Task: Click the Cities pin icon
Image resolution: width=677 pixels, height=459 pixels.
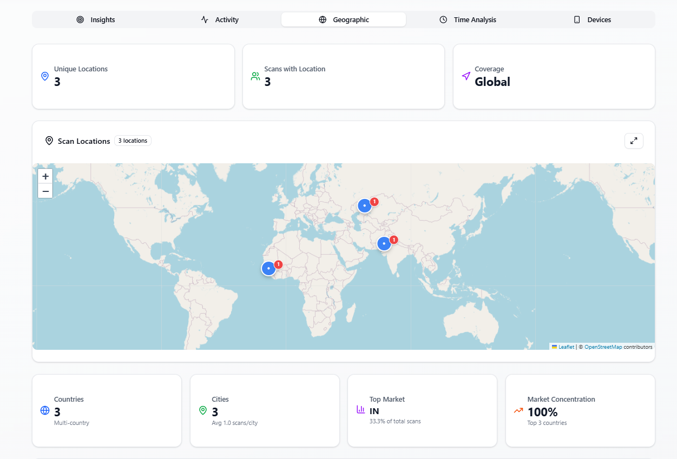Action: 203,410
